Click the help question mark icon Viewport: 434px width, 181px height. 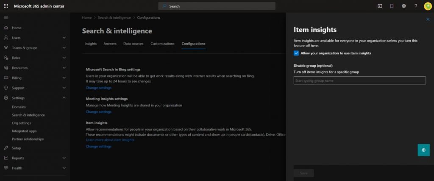416,6
